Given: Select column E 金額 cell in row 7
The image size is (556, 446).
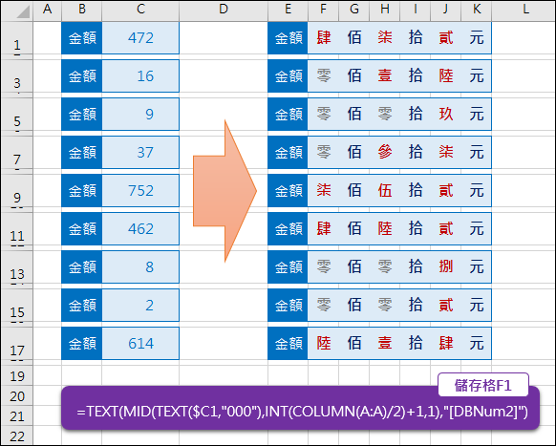Looking at the screenshot, I should click(x=288, y=153).
